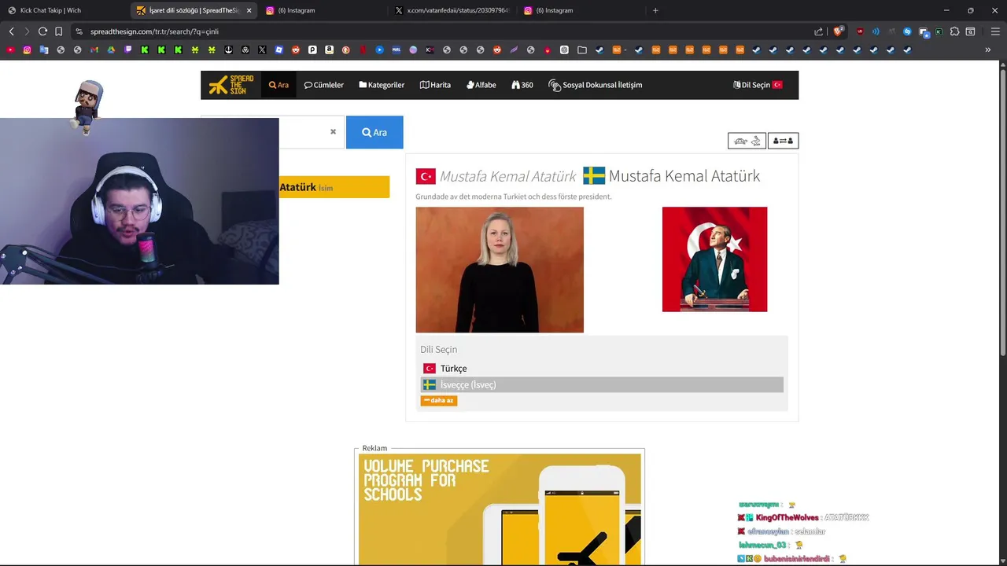Go back in browser history
The width and height of the screenshot is (1007, 566).
click(11, 31)
